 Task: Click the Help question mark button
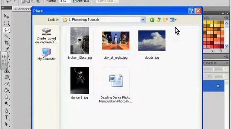[x=191, y=11]
